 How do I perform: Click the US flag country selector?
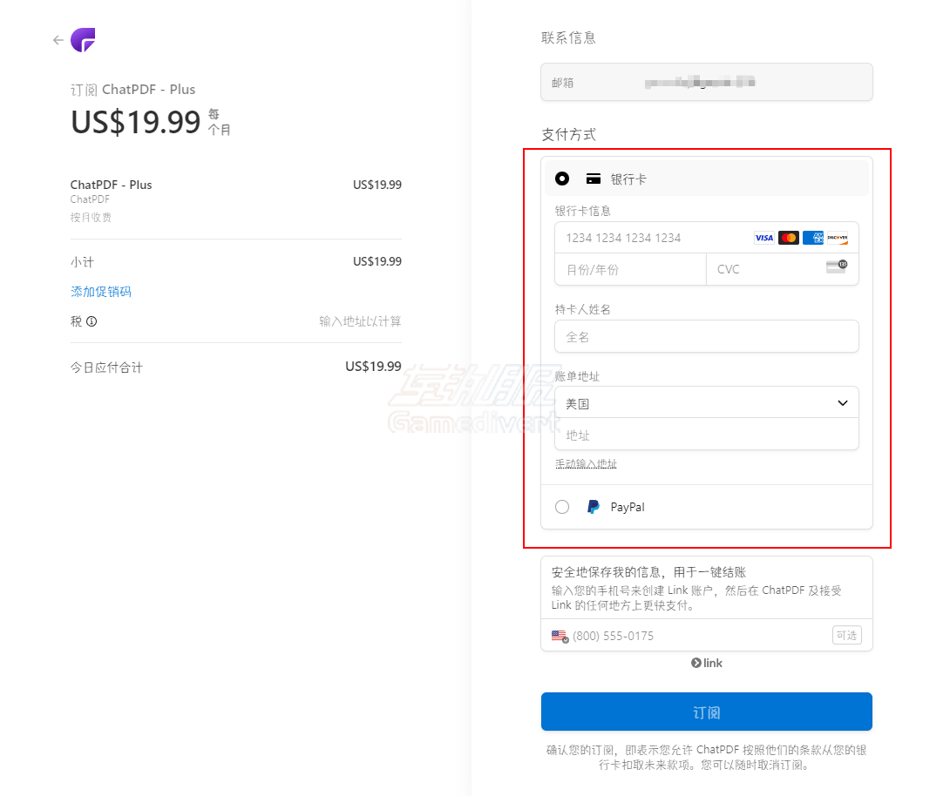tap(560, 637)
